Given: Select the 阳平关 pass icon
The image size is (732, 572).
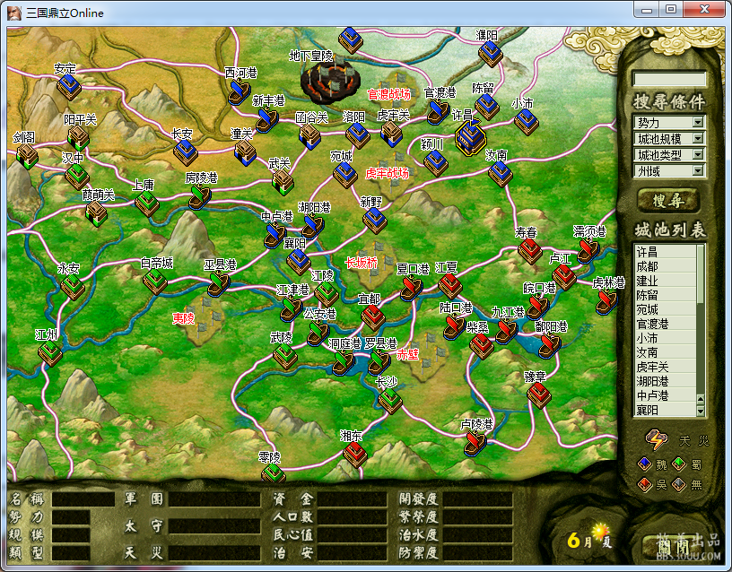Looking at the screenshot, I should (x=78, y=138).
